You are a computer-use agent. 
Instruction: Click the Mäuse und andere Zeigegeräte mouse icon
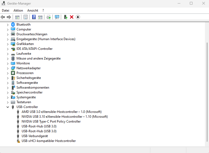coord(13,58)
